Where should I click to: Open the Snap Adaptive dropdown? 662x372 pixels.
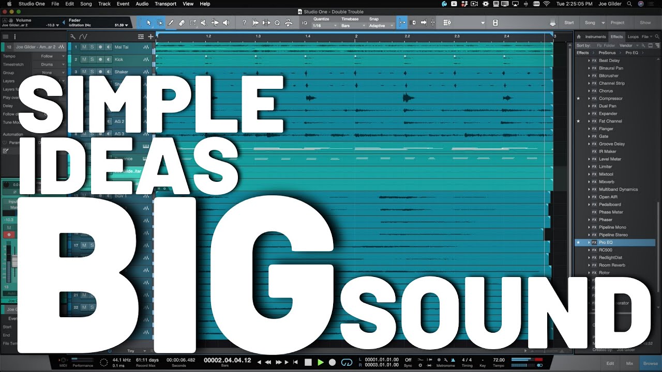381,25
